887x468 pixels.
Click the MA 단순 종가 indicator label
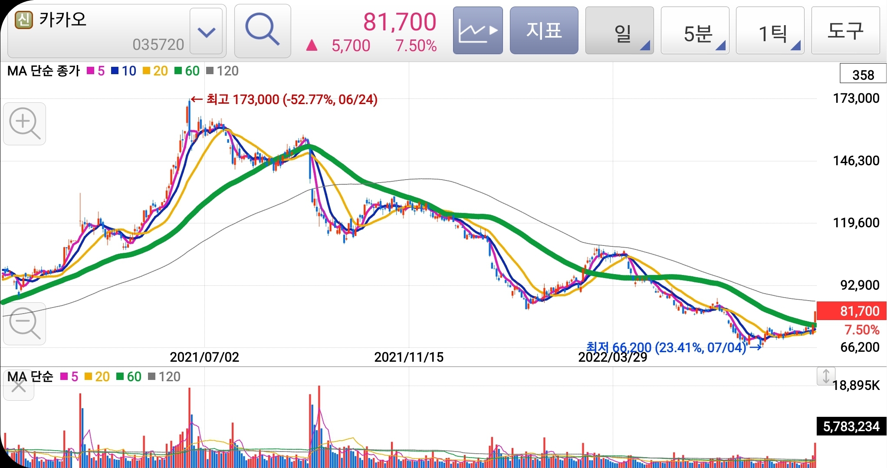[43, 71]
